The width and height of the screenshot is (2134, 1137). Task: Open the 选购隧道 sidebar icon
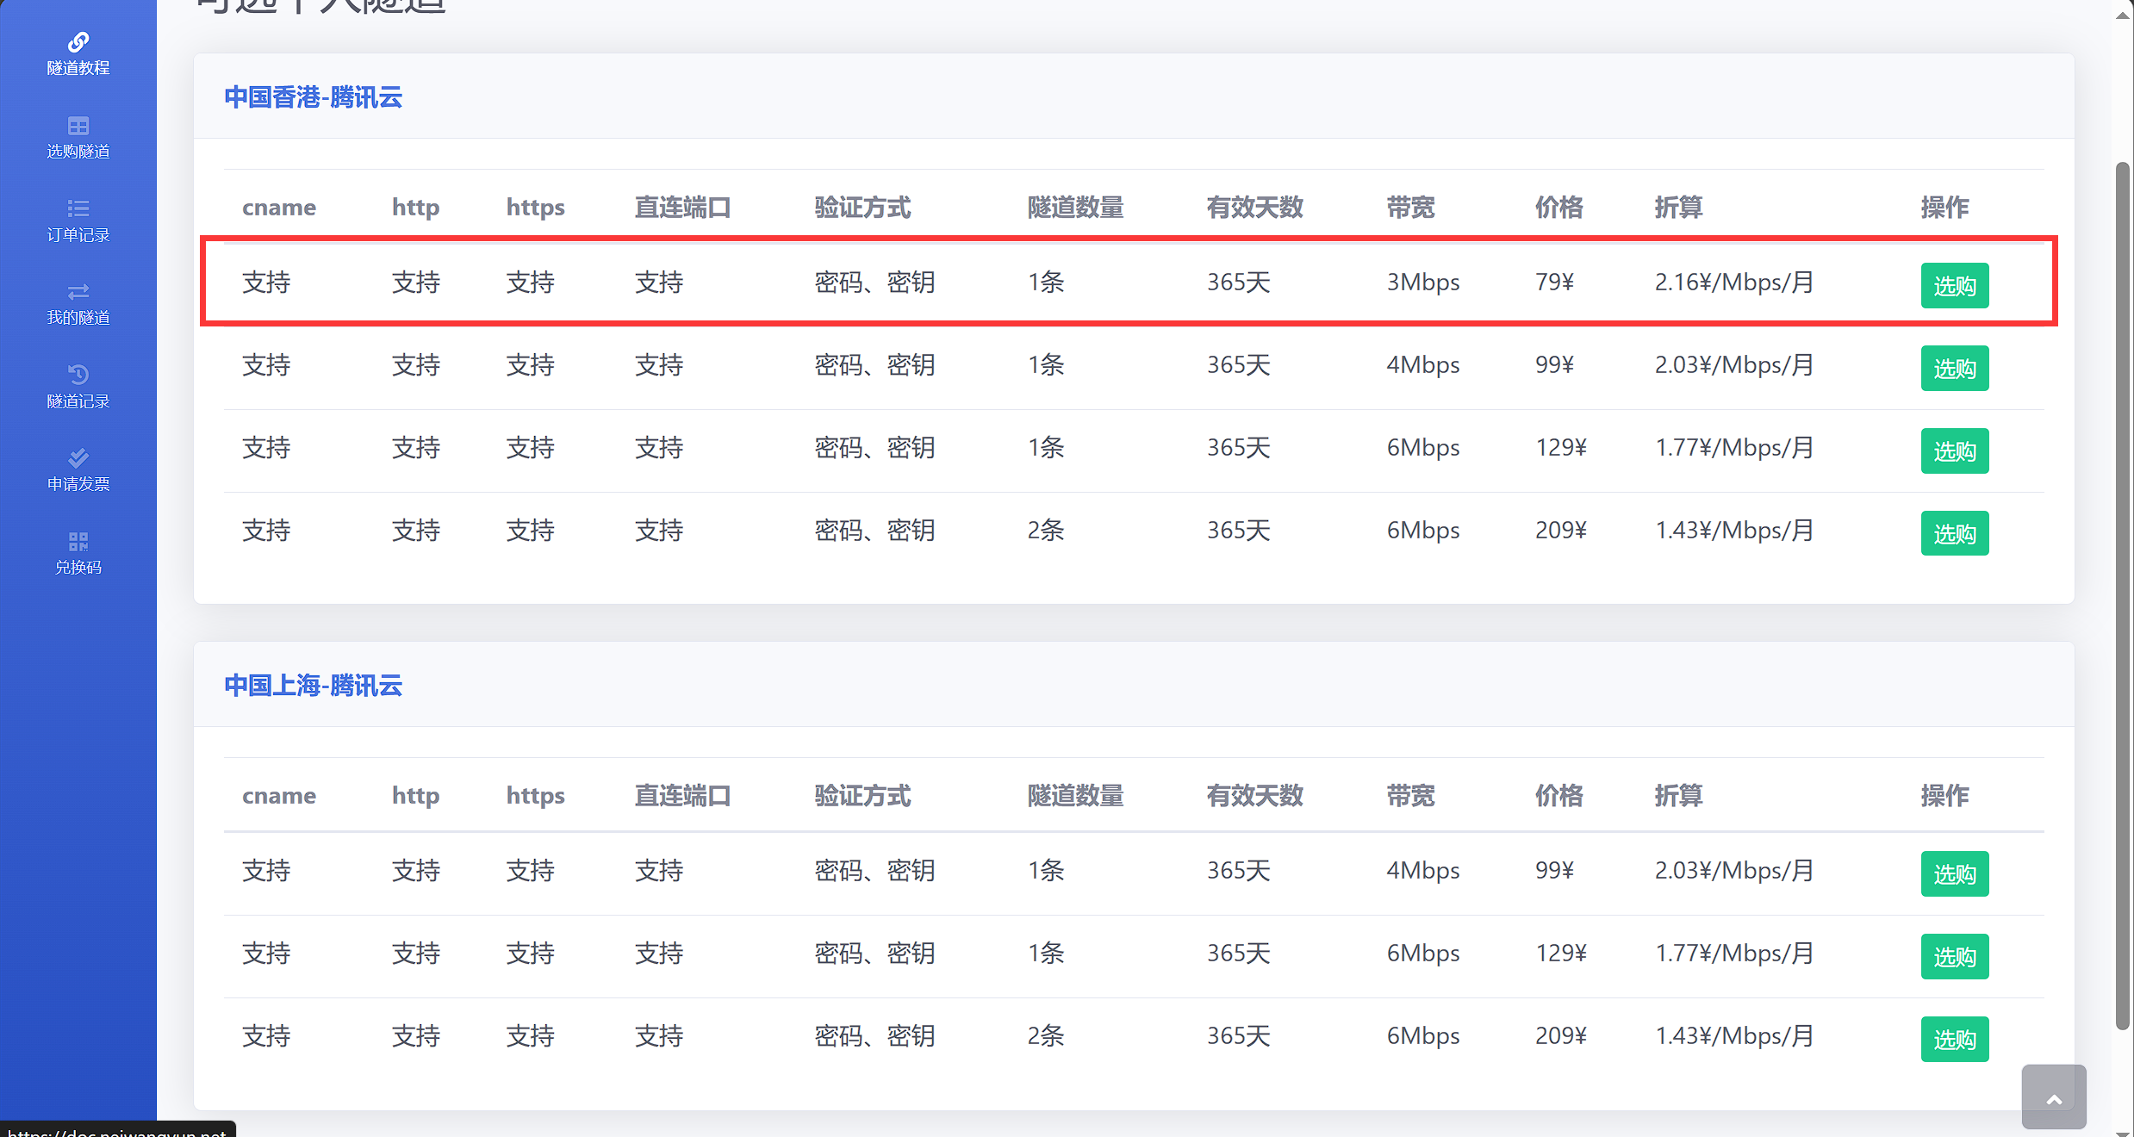coord(78,126)
